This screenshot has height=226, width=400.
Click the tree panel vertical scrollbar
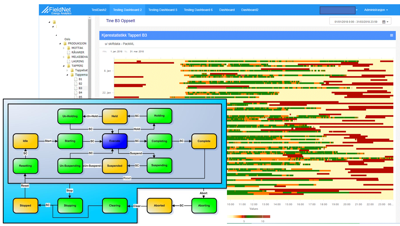click(x=90, y=57)
